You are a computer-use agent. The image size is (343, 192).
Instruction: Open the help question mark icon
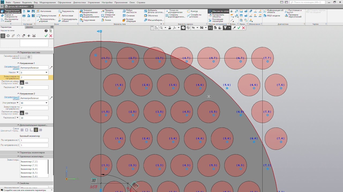(x=46, y=31)
